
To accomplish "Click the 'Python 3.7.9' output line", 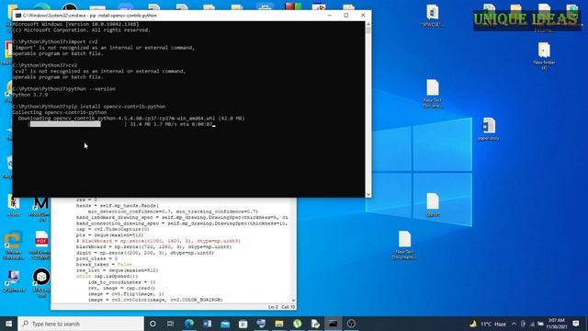I will 30,95.
